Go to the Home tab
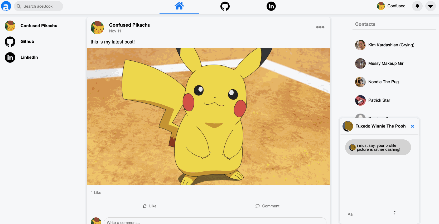 pyautogui.click(x=179, y=6)
